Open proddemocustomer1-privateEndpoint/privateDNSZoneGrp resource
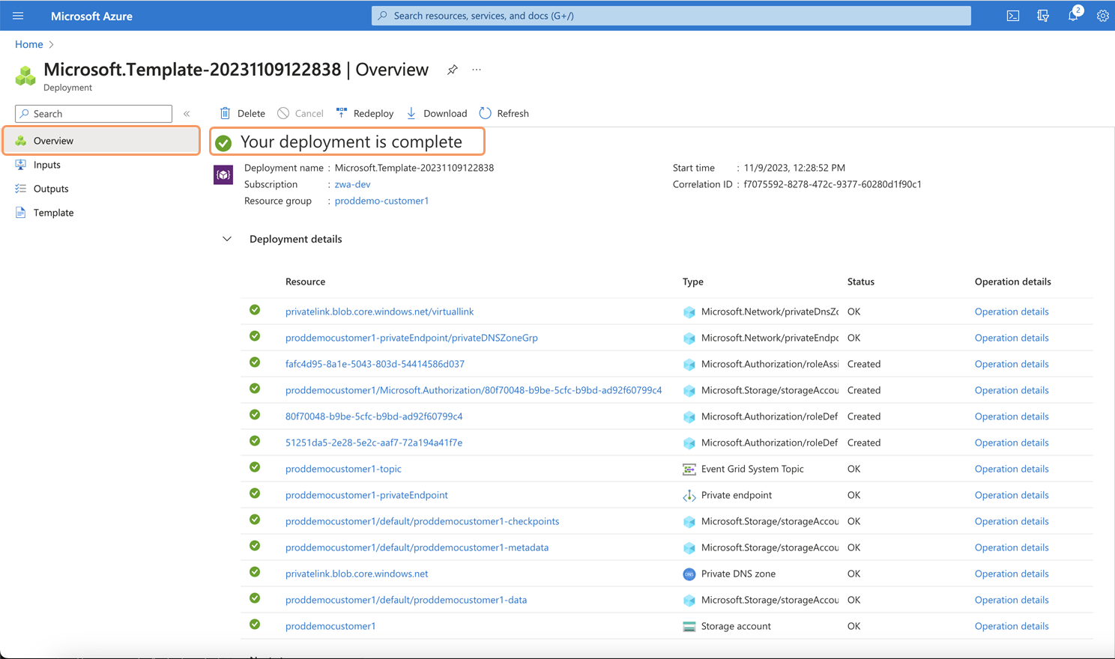The height and width of the screenshot is (659, 1115). click(411, 338)
